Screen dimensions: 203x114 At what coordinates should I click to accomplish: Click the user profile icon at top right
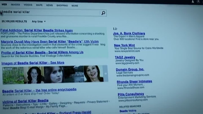coord(193,1)
